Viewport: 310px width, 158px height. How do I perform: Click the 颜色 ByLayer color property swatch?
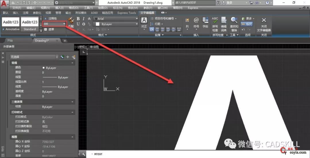click(44, 68)
